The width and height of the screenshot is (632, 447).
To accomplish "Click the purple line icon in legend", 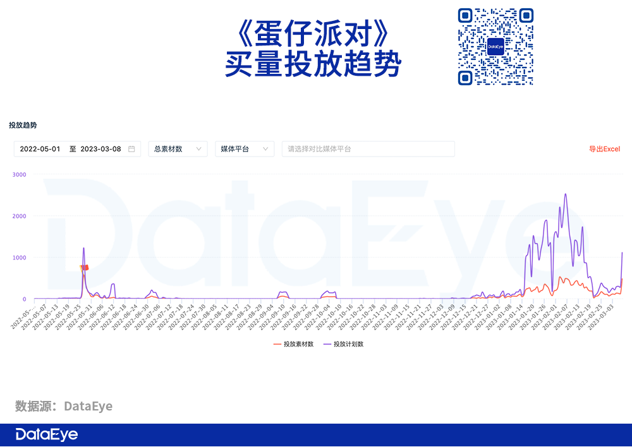I will pyautogui.click(x=327, y=344).
